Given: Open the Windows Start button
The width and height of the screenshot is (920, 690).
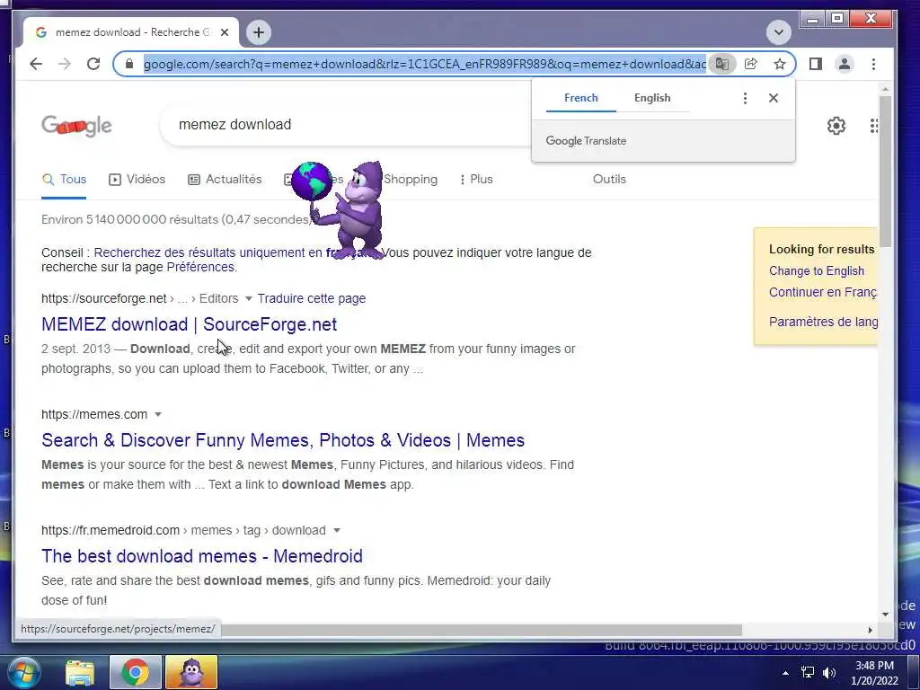Looking at the screenshot, I should tap(22, 672).
